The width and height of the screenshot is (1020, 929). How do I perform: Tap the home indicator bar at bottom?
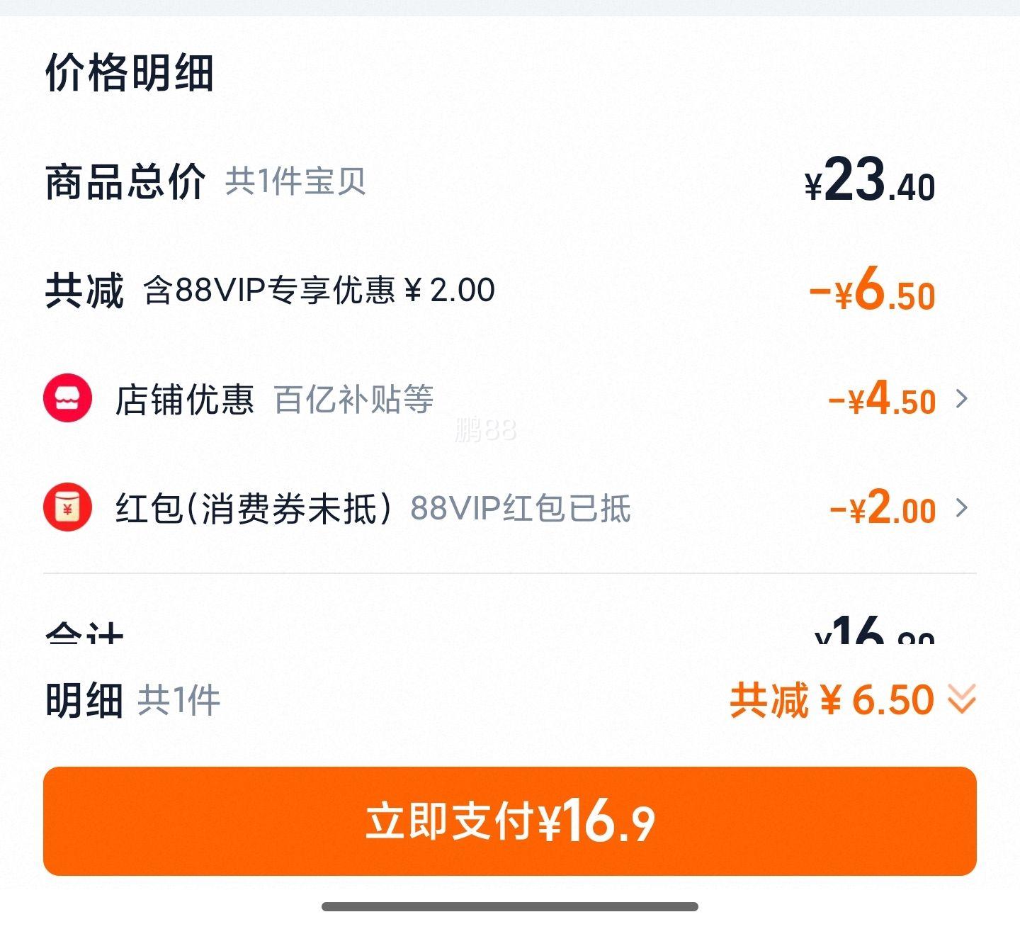510,906
